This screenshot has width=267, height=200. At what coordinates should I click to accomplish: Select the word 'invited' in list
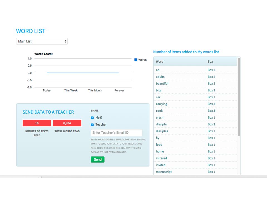[160, 165]
